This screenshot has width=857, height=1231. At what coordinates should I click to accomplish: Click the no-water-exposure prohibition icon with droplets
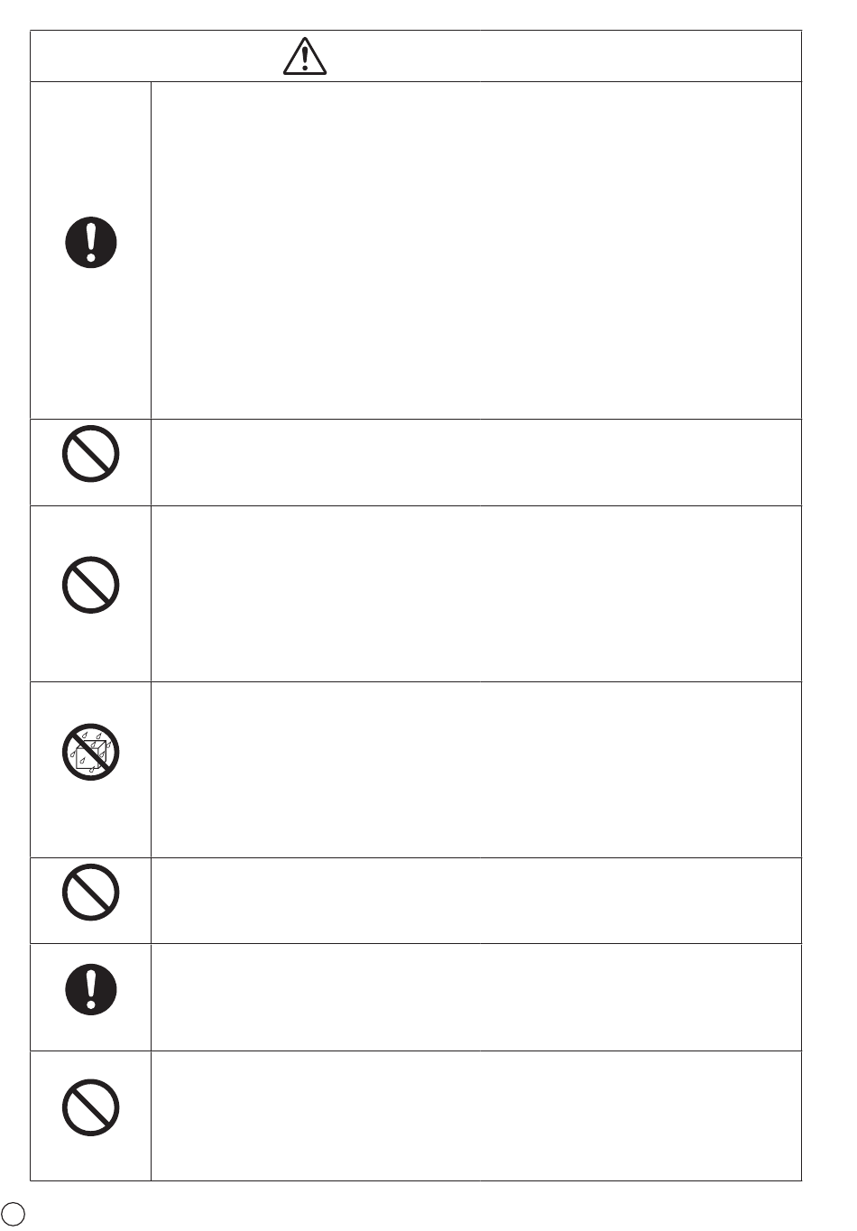[x=91, y=751]
